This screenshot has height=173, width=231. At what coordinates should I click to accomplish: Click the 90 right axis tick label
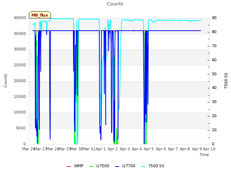[x=214, y=18]
